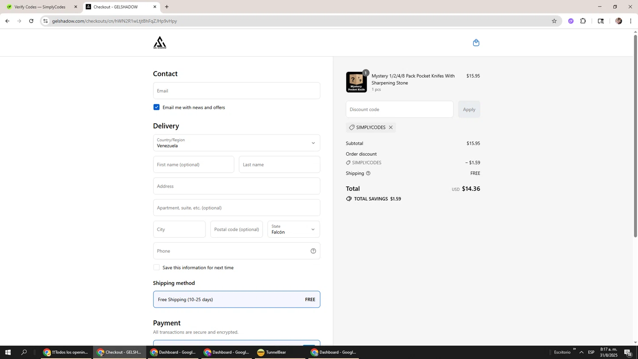Click the Mystery Pocket Knife product thumbnail
Image resolution: width=638 pixels, height=359 pixels.
coord(356,82)
